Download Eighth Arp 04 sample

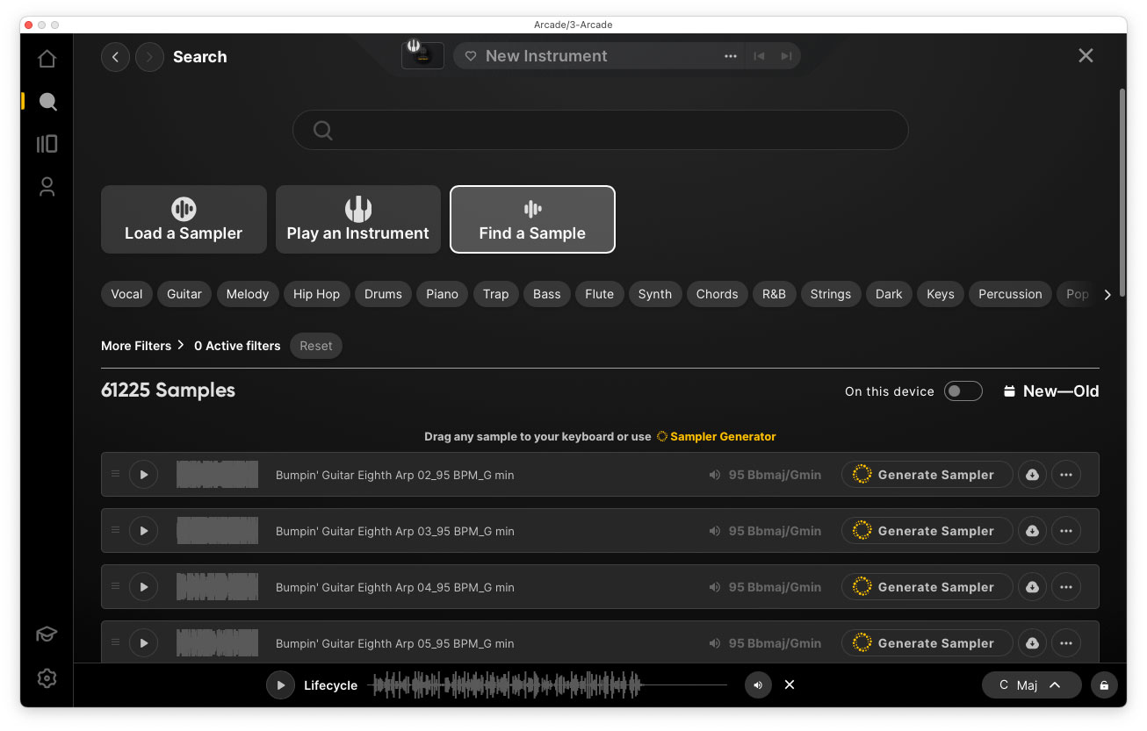1033,587
